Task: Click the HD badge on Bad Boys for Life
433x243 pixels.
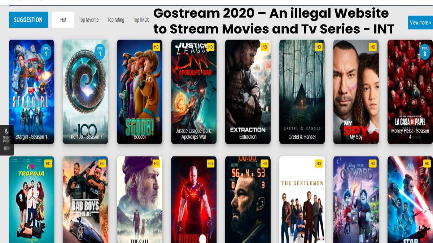Action: click(x=102, y=163)
